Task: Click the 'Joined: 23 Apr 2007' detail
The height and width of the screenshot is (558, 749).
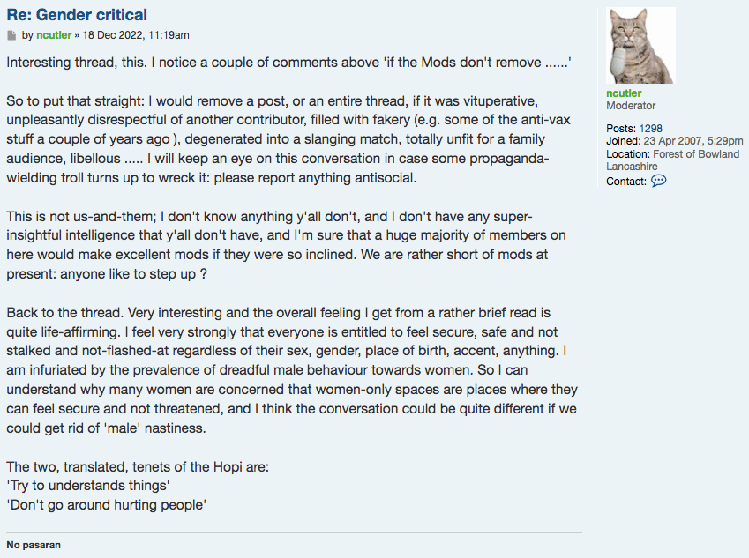Action: (x=675, y=141)
